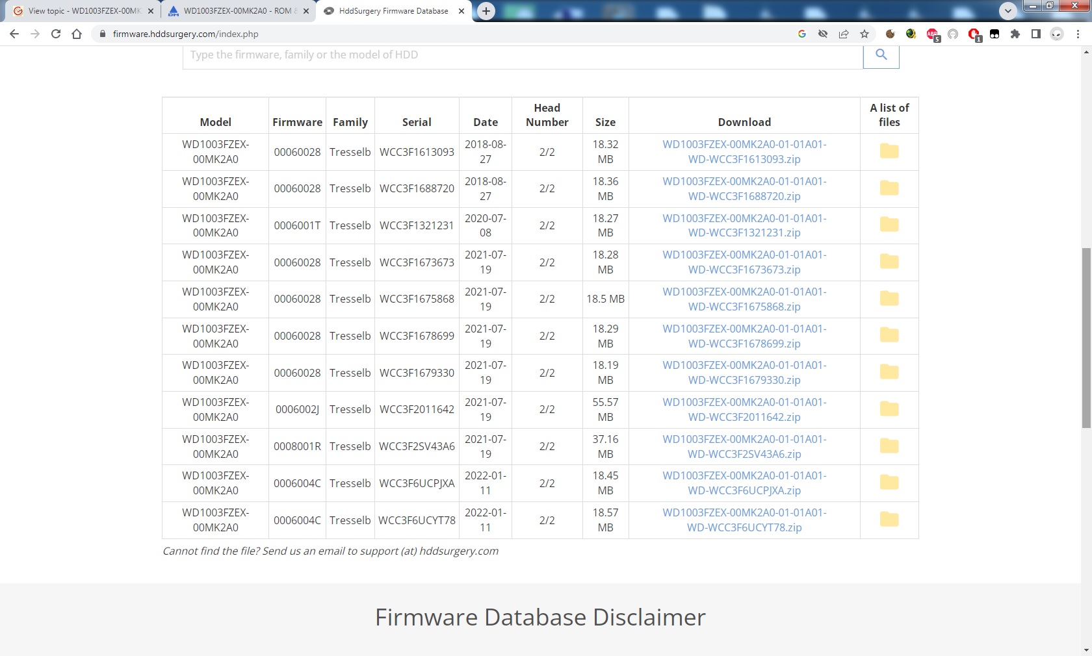Click the scrollbar down arrow
This screenshot has height=656, width=1092.
tap(1086, 650)
